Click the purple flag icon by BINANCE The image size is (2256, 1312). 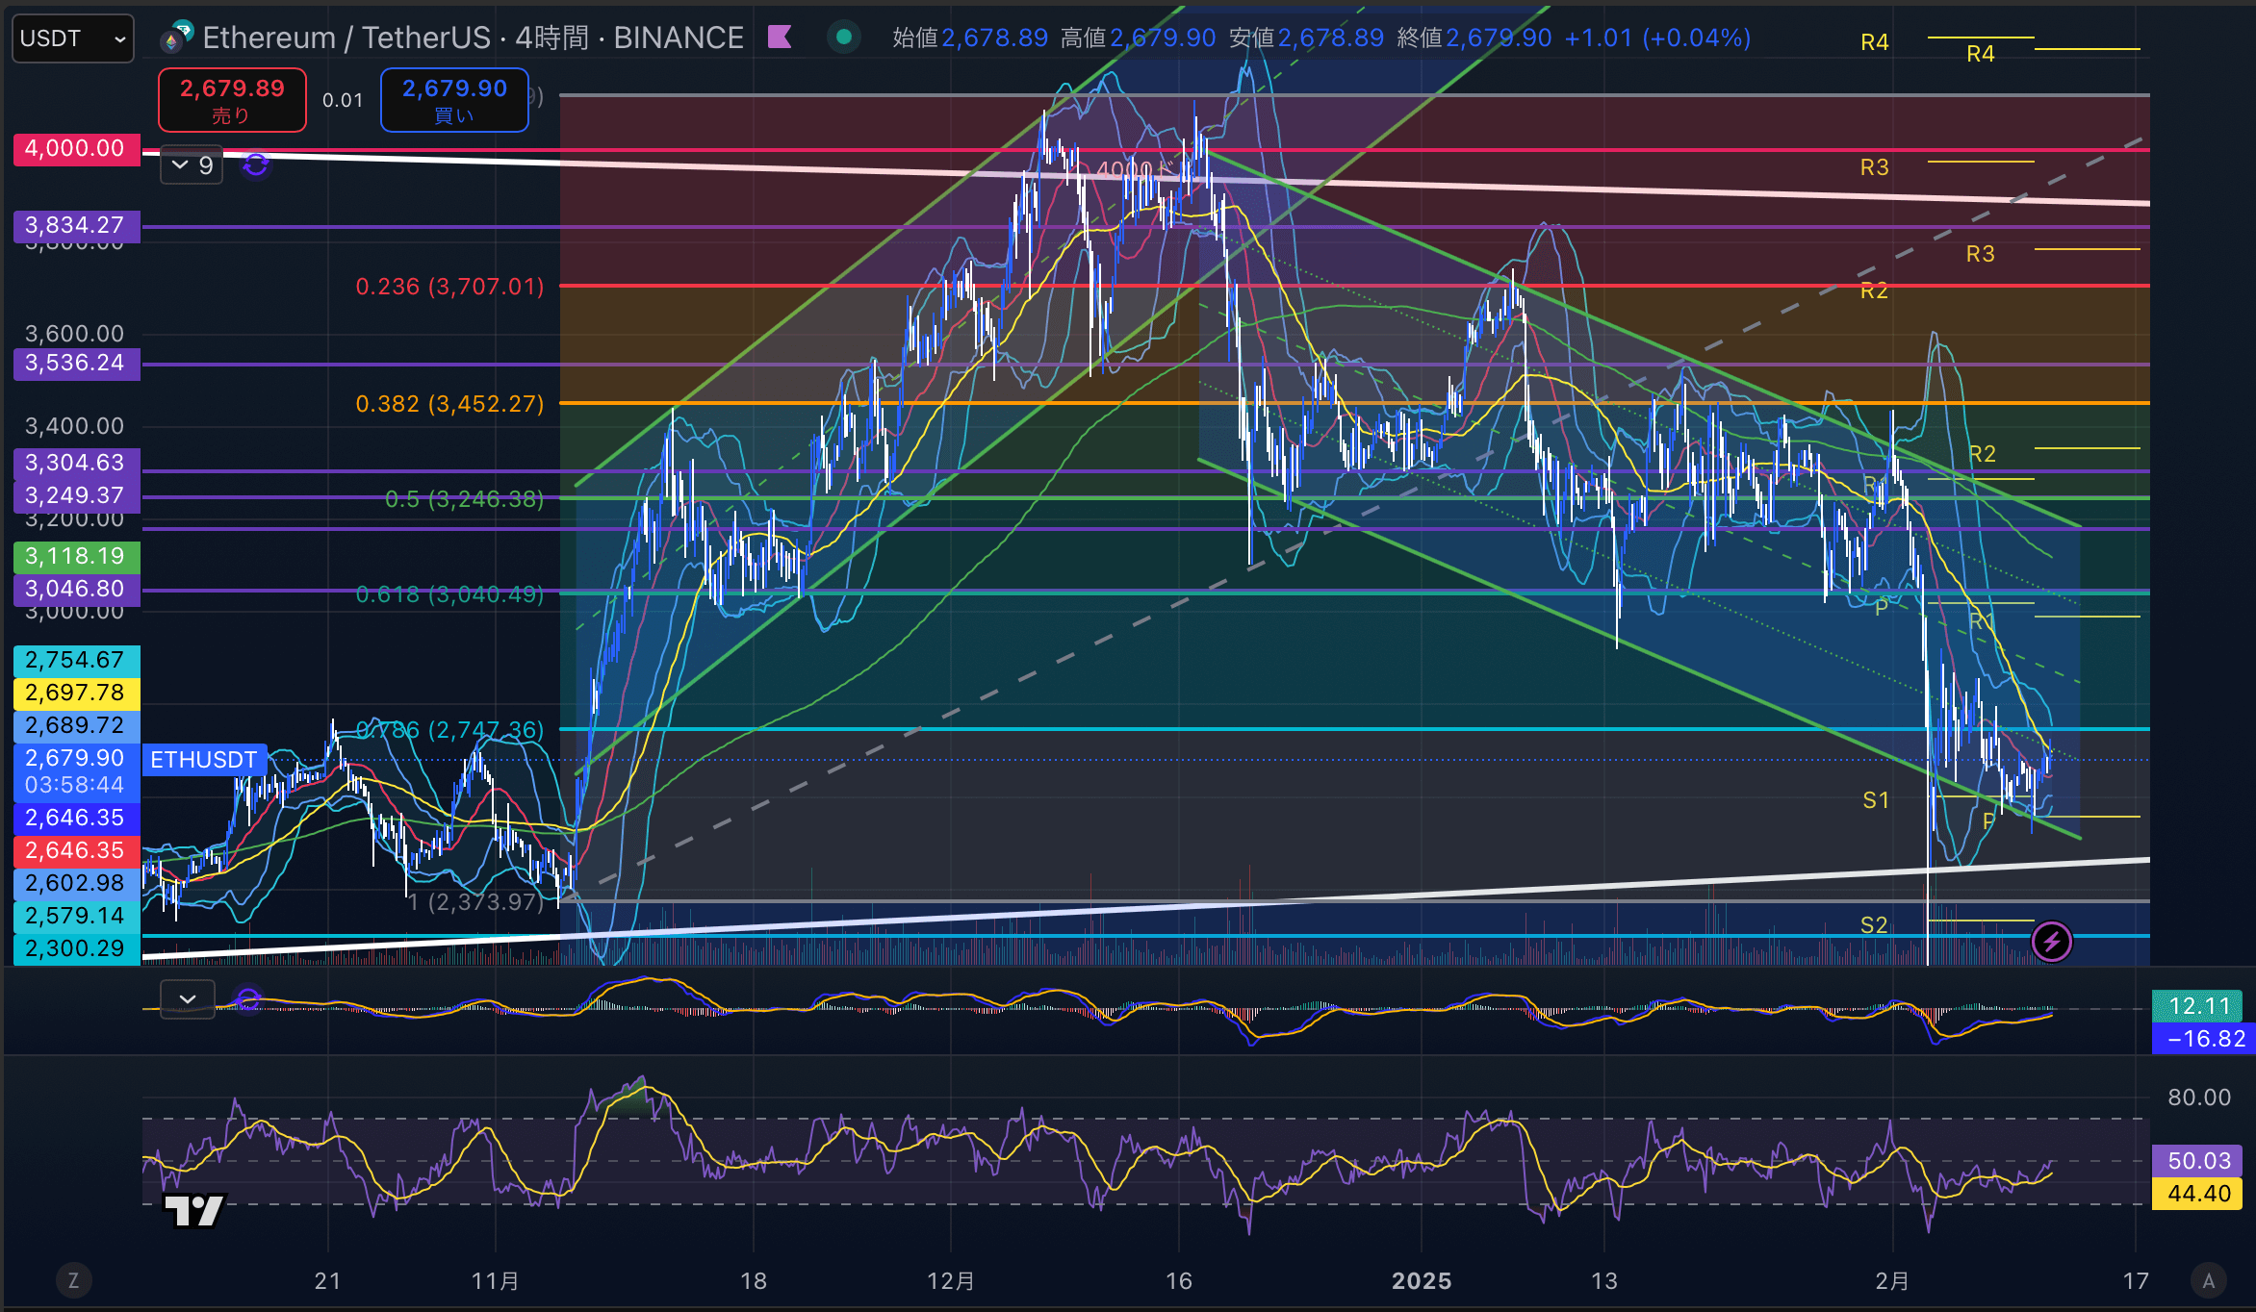tap(780, 38)
